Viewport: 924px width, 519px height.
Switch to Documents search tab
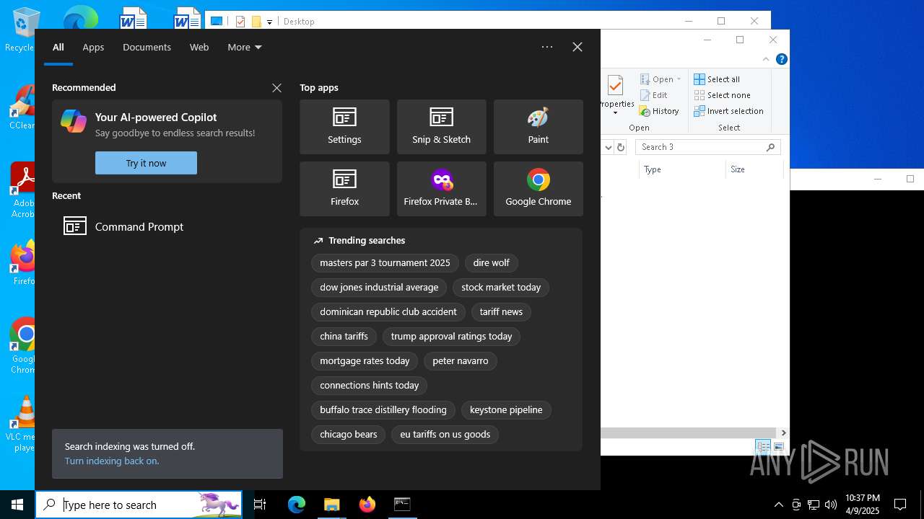pyautogui.click(x=147, y=47)
